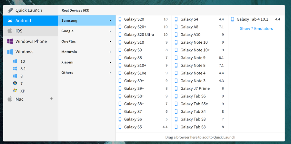Launch Galaxy Note 9 device

[x=199, y=57]
